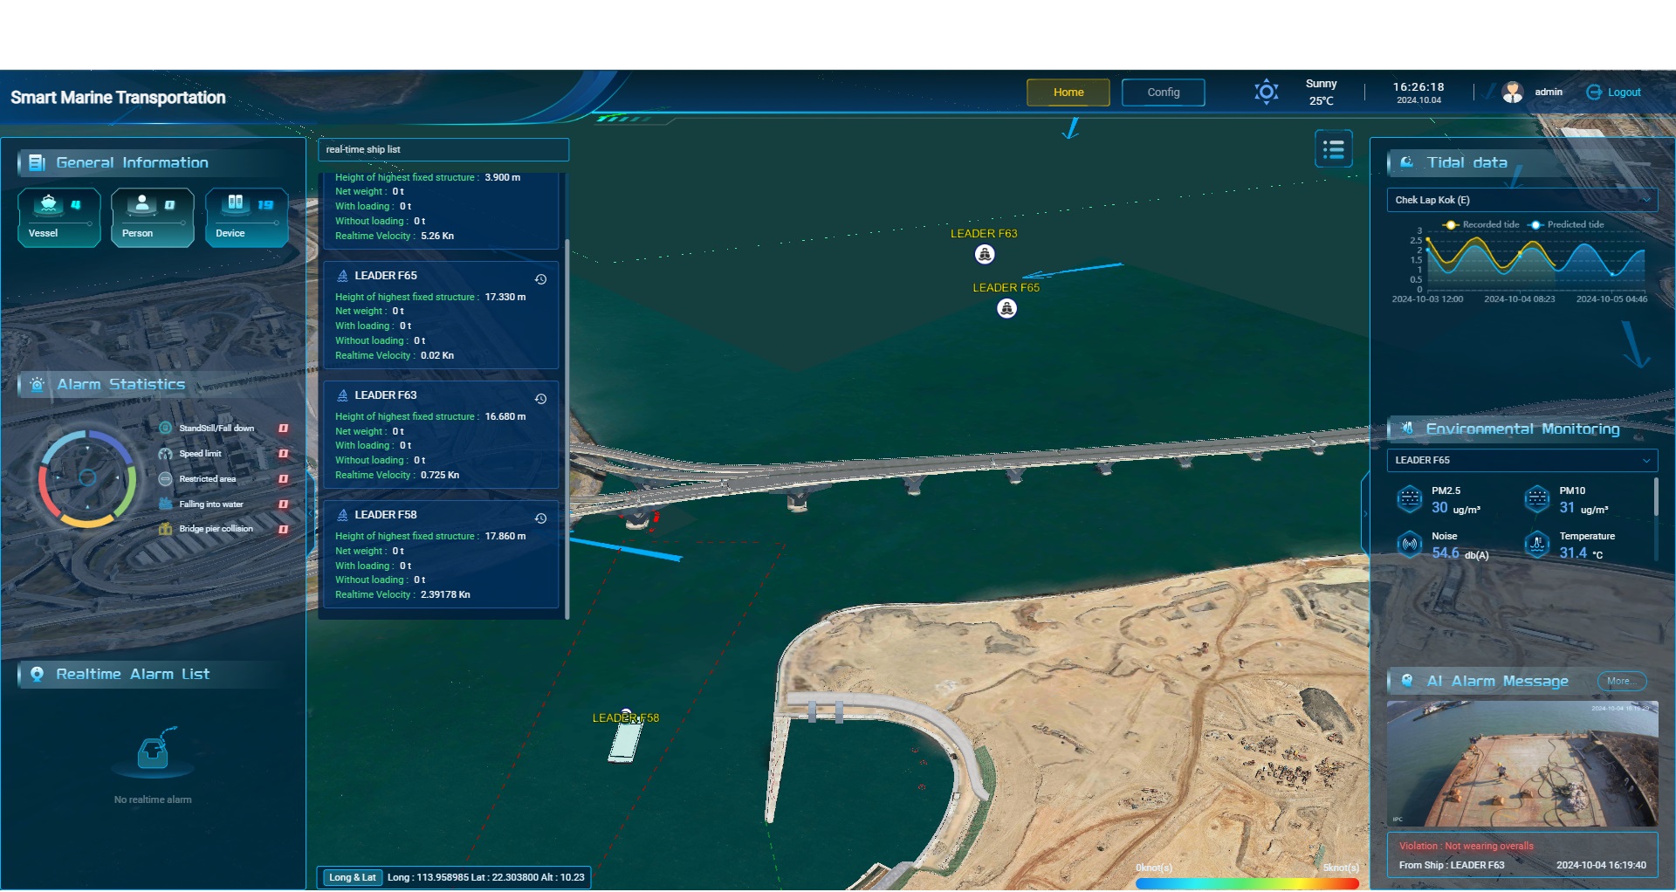View history for LEADER F65 in list
1676x892 pixels.
(540, 279)
